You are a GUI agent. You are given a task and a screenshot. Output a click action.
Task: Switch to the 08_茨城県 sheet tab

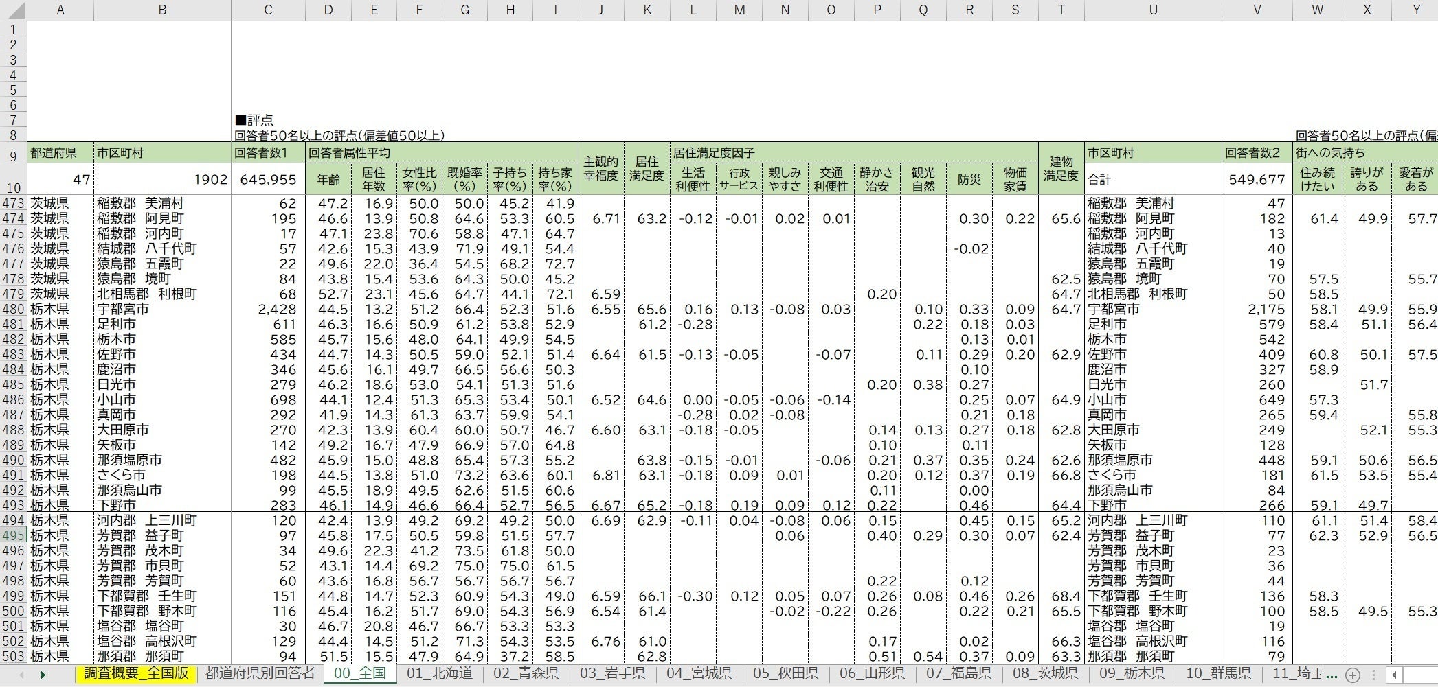(1046, 673)
